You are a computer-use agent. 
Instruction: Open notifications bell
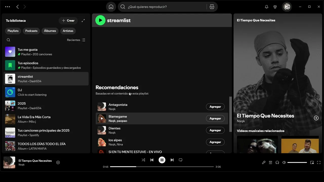[x=267, y=7]
